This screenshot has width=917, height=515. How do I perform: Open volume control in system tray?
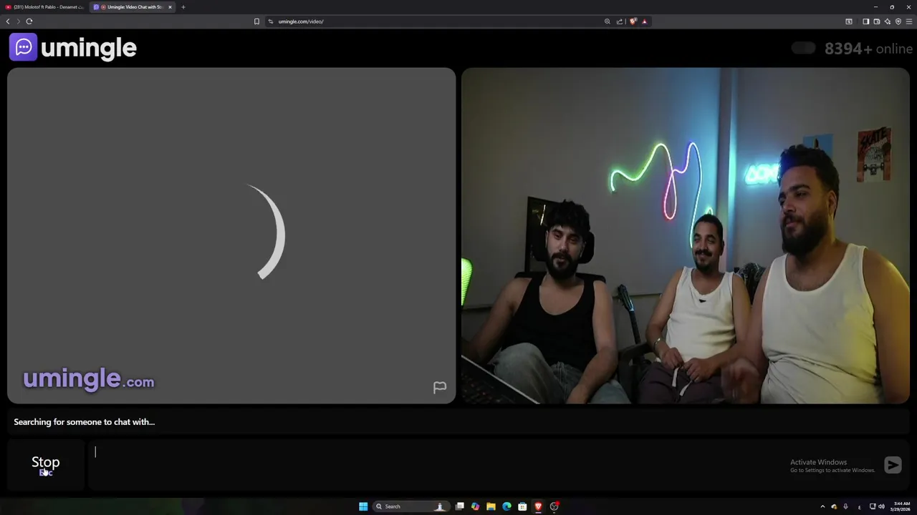[x=881, y=506]
